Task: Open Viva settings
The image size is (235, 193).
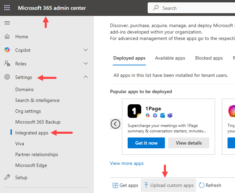Action: (x=20, y=144)
